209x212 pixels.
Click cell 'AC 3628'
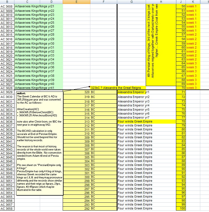tap(7, 88)
